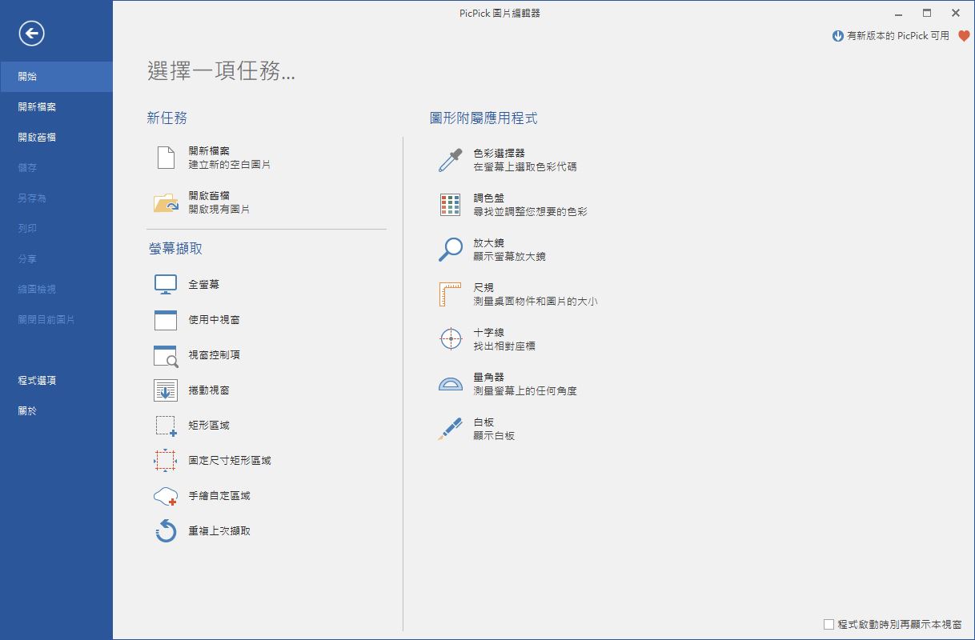This screenshot has width=975, height=640.
Task: Click the 捲動視窗 capture label
Action: [209, 390]
